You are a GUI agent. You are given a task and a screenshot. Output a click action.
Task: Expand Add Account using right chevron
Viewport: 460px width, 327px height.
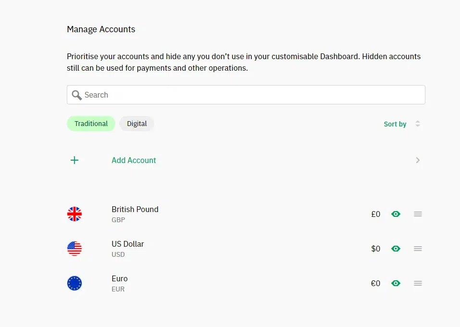tap(418, 160)
